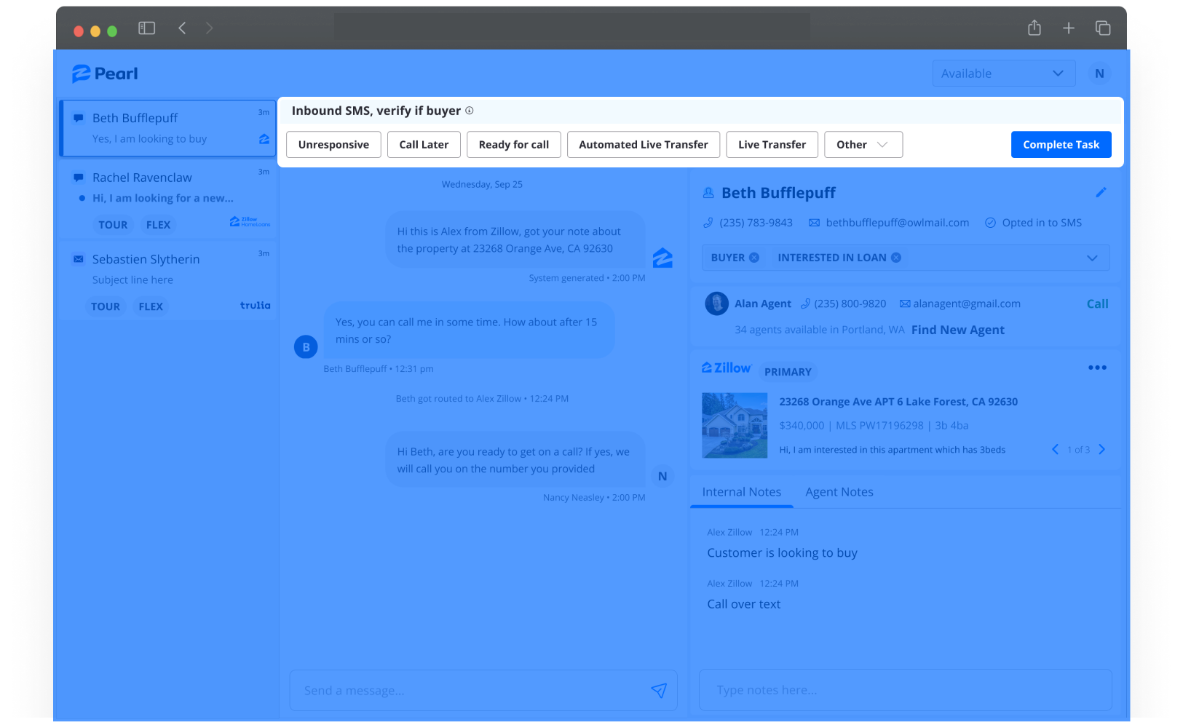The width and height of the screenshot is (1183, 722).
Task: Open Sebastien Slytherin conversation
Action: 168,280
